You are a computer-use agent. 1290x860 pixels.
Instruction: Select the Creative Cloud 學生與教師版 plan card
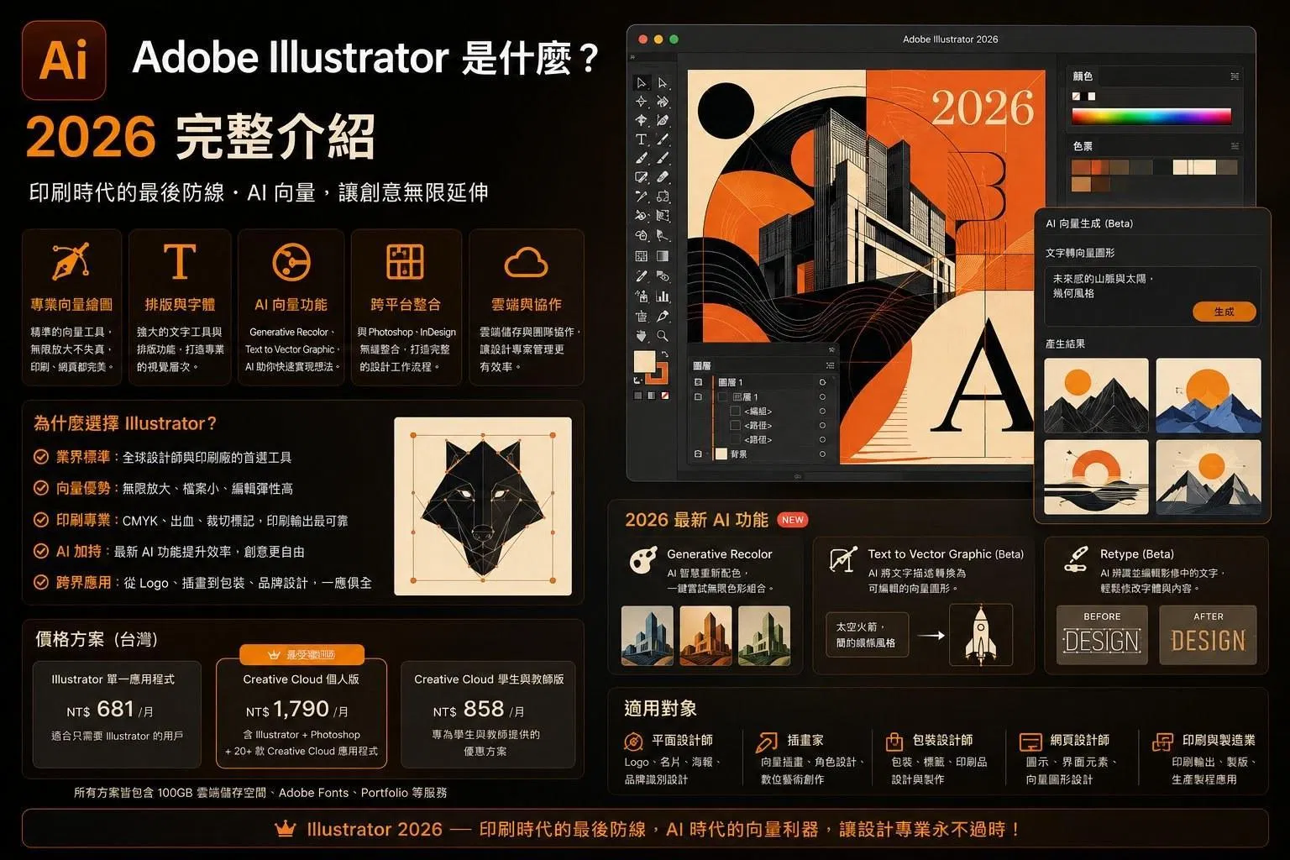(x=489, y=714)
